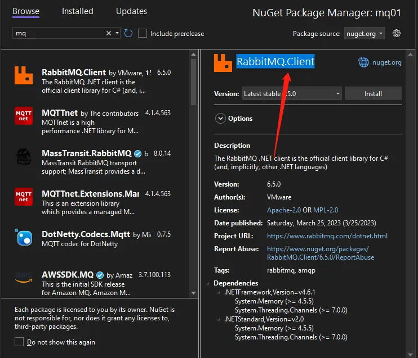
Task: Click details pane scroll down arrow
Action: pyautogui.click(x=410, y=355)
